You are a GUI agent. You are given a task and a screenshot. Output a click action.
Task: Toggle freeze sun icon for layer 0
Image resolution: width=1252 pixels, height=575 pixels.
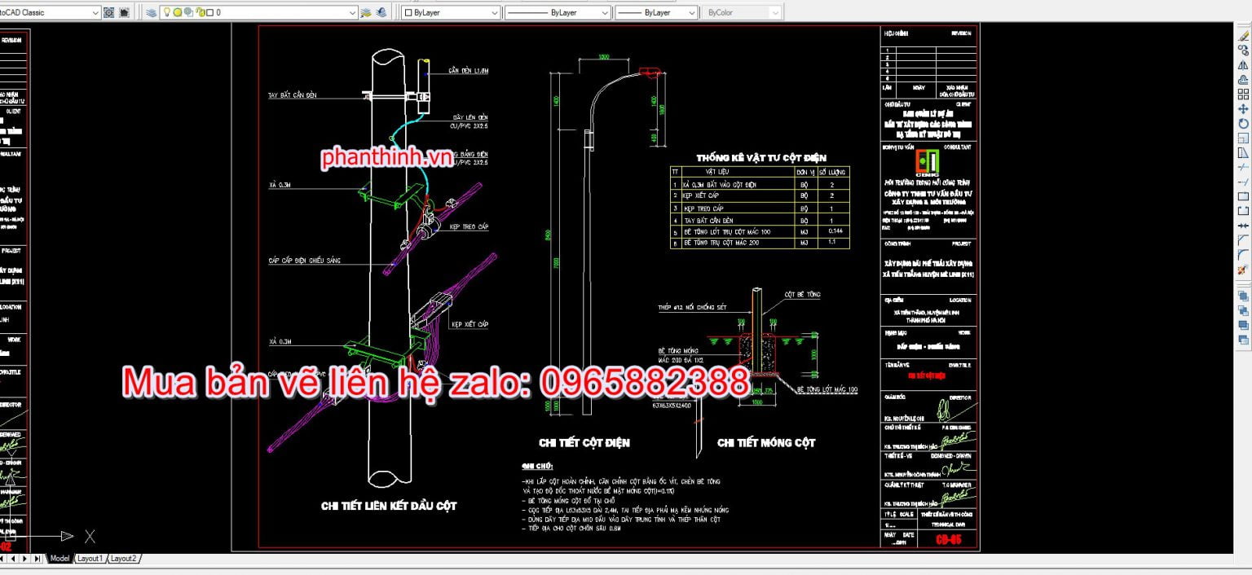click(x=178, y=13)
